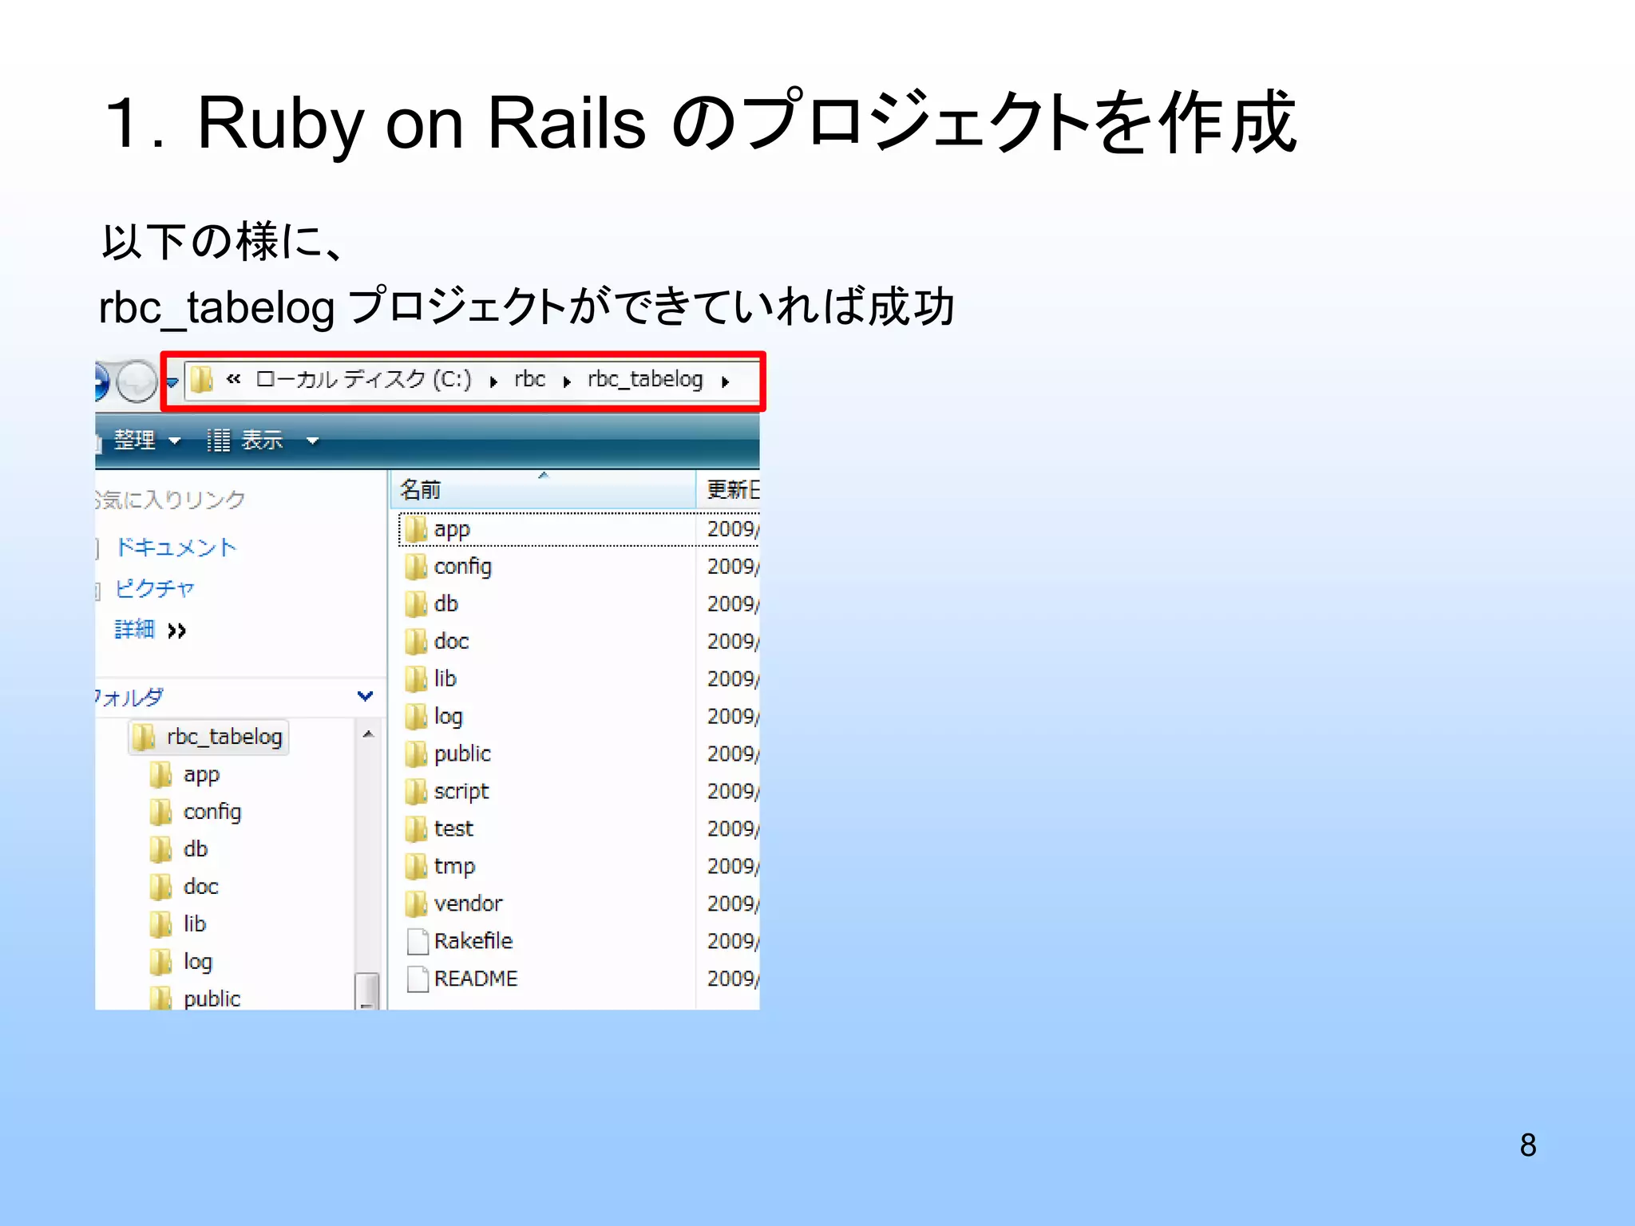Select the script folder icon

pyautogui.click(x=416, y=792)
